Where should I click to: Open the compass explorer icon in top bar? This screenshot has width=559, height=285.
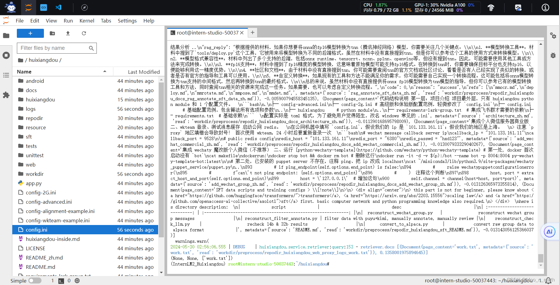(84, 7)
